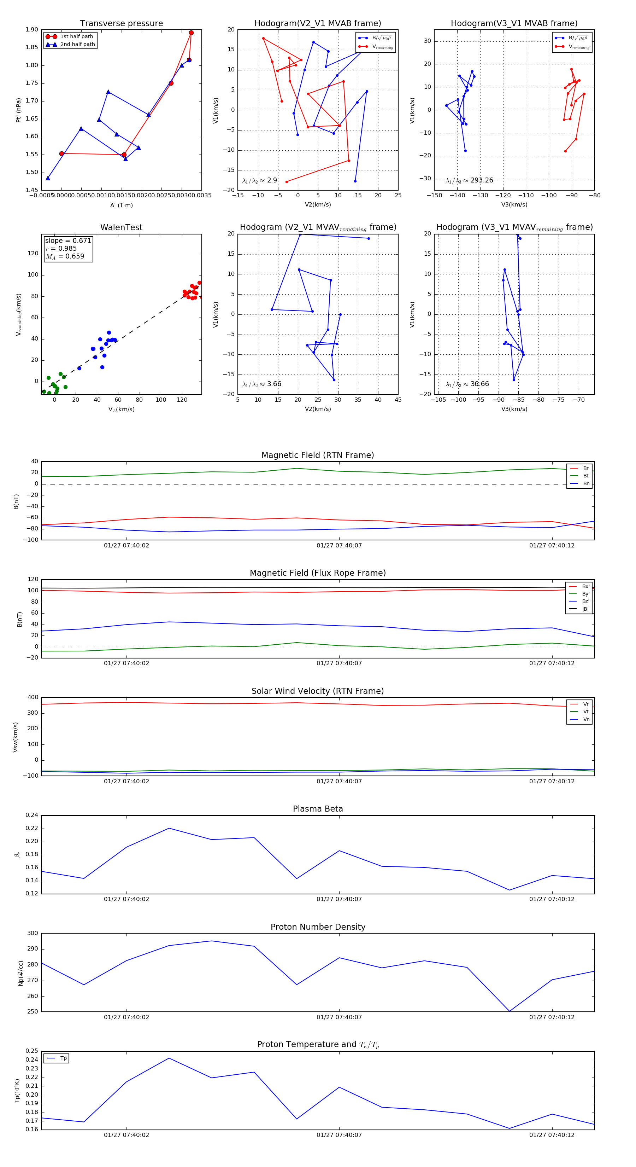
Task: Click 'Magnetic Field (RTN Frame)' title
Action: point(317,455)
